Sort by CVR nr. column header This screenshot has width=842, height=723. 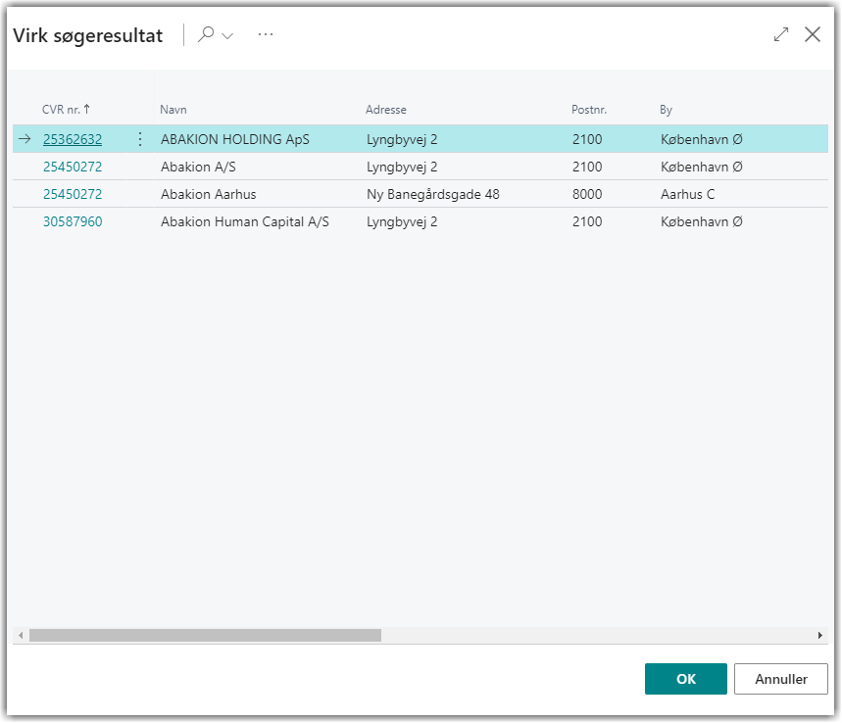click(66, 110)
